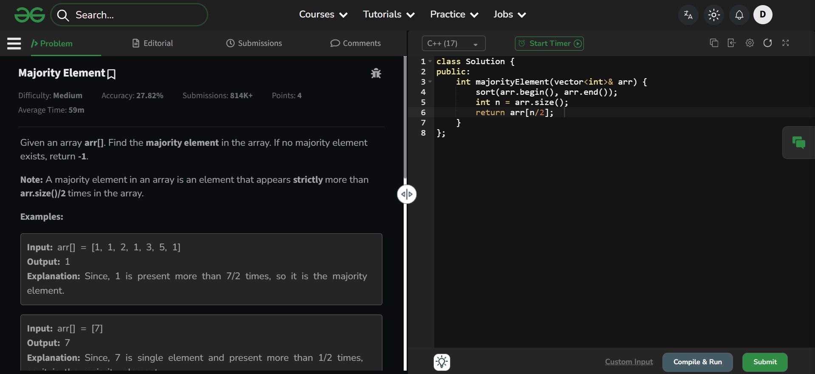The width and height of the screenshot is (815, 374).
Task: Open the chat floating button
Action: 798,143
